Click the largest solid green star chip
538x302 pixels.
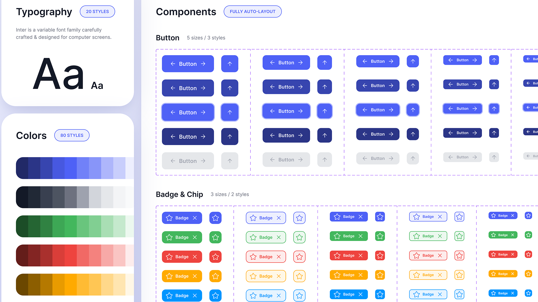[x=215, y=237]
